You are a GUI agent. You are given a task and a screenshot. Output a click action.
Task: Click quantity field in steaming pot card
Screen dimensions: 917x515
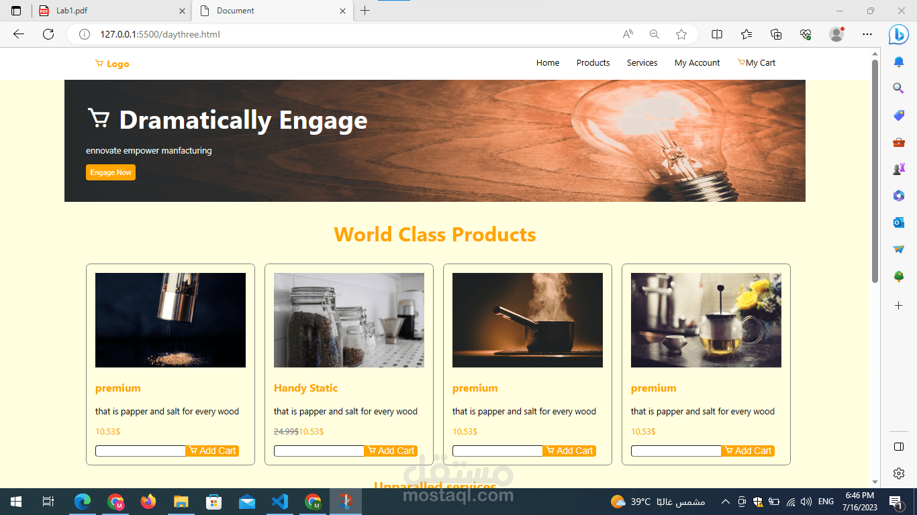click(497, 451)
